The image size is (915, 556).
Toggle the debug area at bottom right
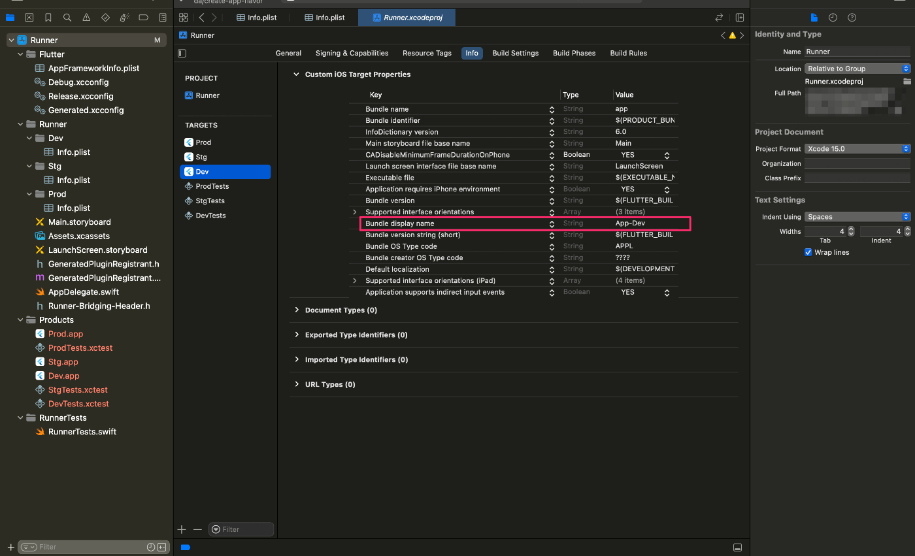[738, 547]
